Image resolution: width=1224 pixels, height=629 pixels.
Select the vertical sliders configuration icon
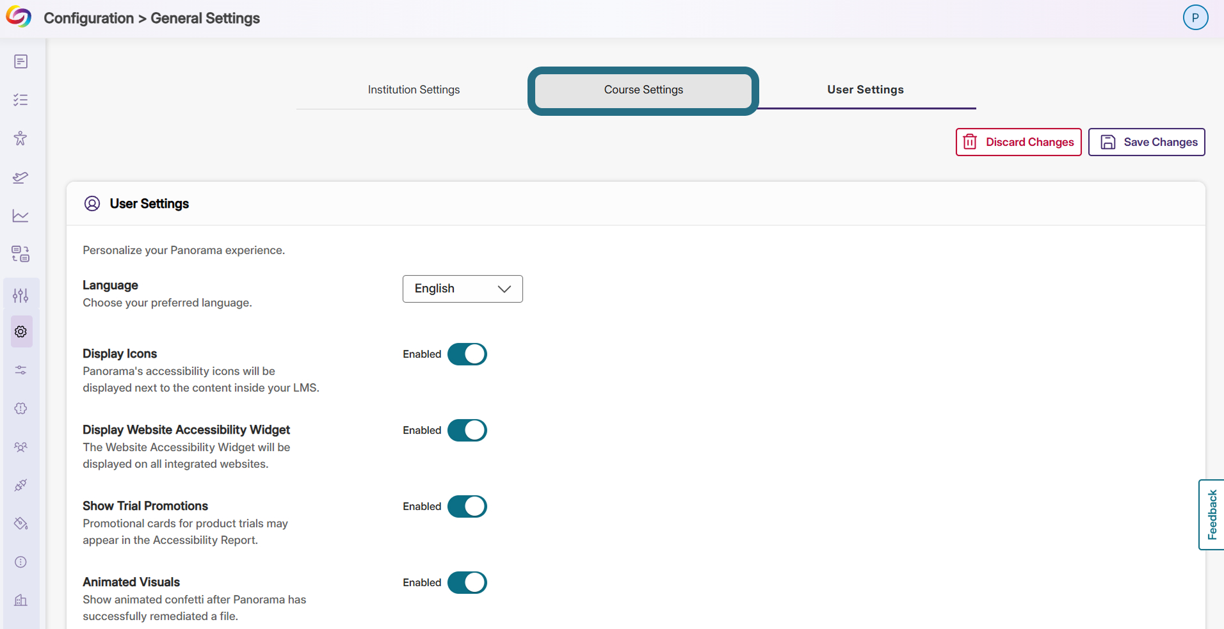(x=20, y=295)
